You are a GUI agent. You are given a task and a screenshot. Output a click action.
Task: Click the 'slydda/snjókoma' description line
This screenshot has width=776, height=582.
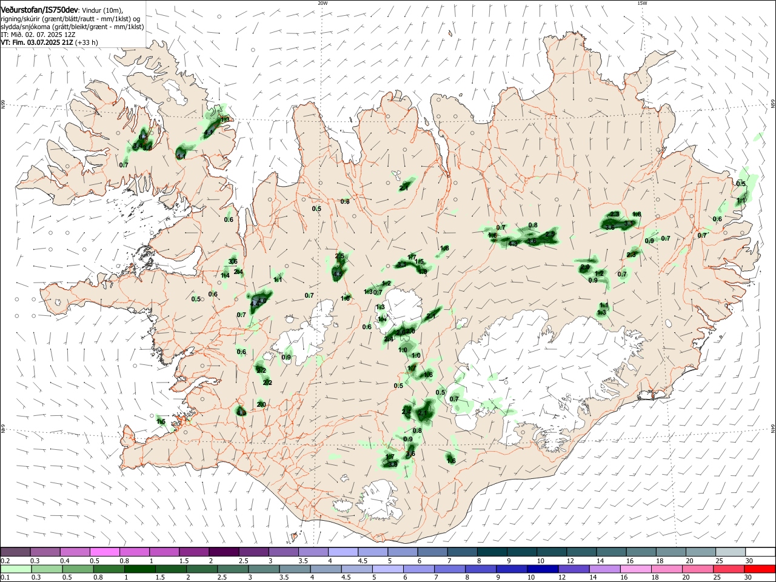72,27
